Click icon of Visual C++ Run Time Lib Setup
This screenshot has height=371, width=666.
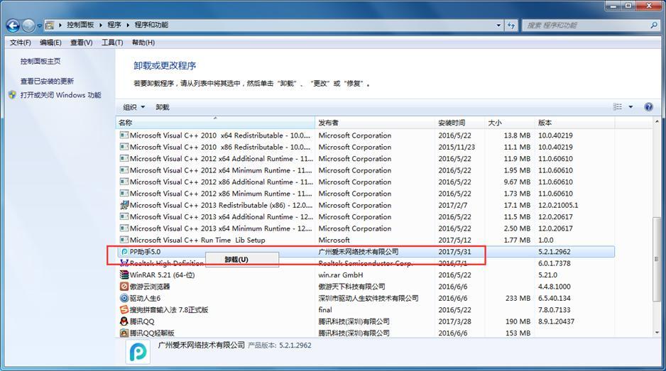point(124,240)
